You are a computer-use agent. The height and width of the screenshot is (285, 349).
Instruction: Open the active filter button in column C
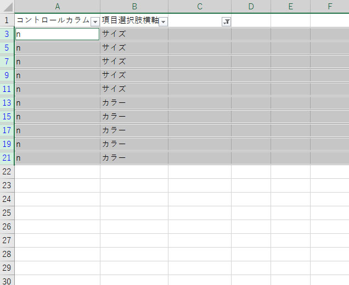pyautogui.click(x=226, y=21)
